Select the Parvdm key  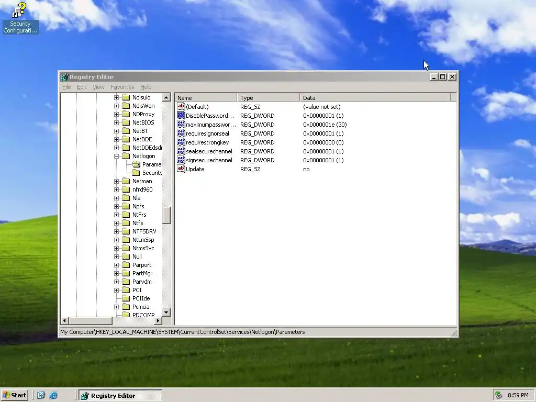click(x=142, y=282)
